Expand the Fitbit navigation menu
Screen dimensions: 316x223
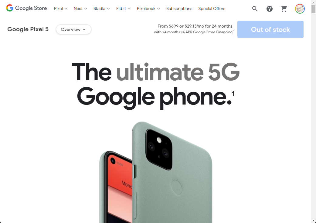tap(123, 9)
